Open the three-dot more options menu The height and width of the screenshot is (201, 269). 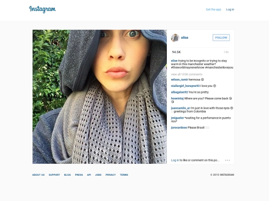[228, 160]
